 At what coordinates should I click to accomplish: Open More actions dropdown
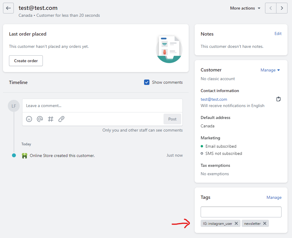click(245, 8)
